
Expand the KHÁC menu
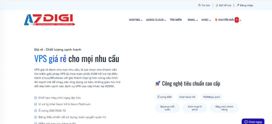click(x=206, y=20)
